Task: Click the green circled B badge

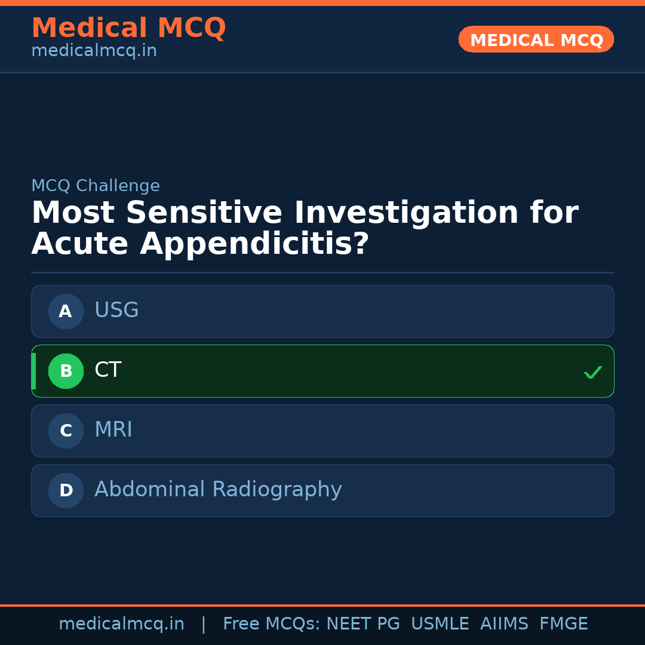Action: [66, 371]
